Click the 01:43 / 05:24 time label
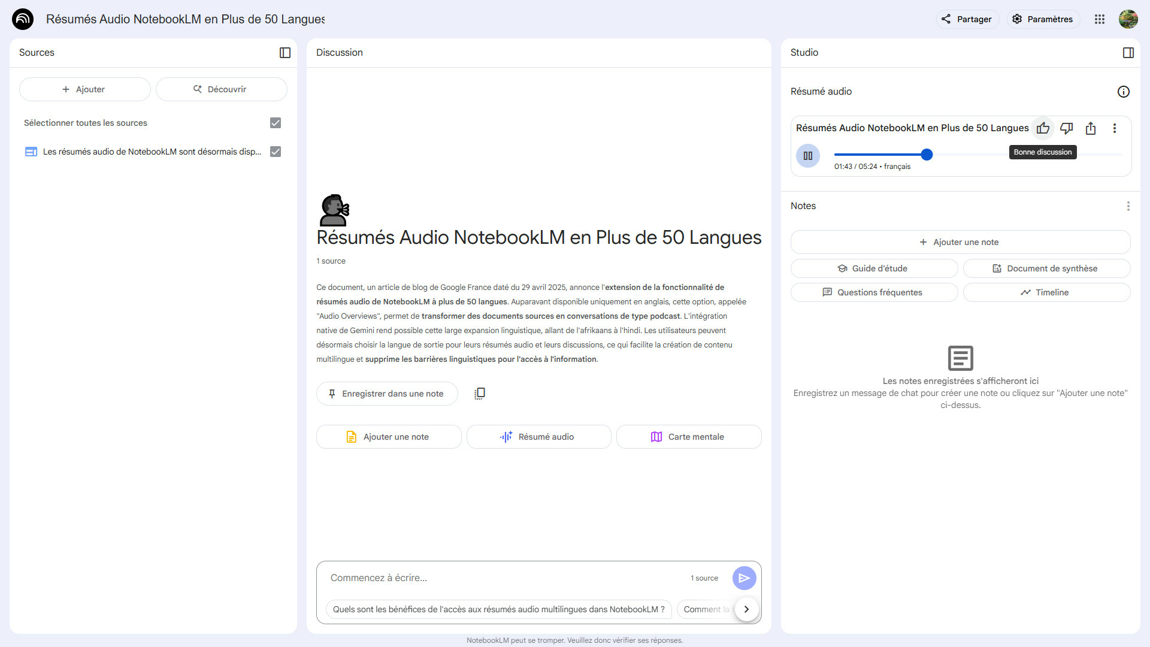This screenshot has width=1150, height=647. (x=856, y=167)
